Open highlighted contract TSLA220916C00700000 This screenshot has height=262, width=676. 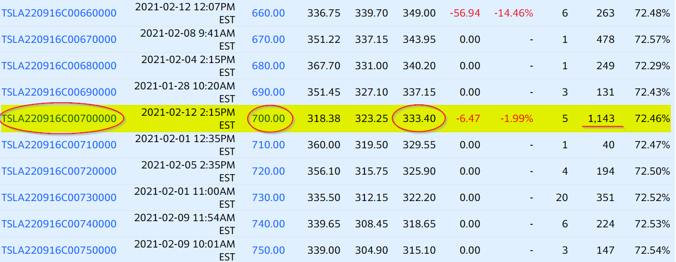(x=59, y=118)
